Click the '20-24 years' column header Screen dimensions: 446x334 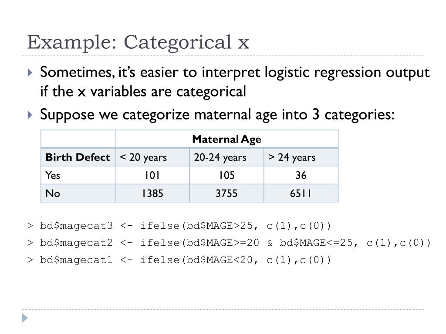tap(226, 157)
